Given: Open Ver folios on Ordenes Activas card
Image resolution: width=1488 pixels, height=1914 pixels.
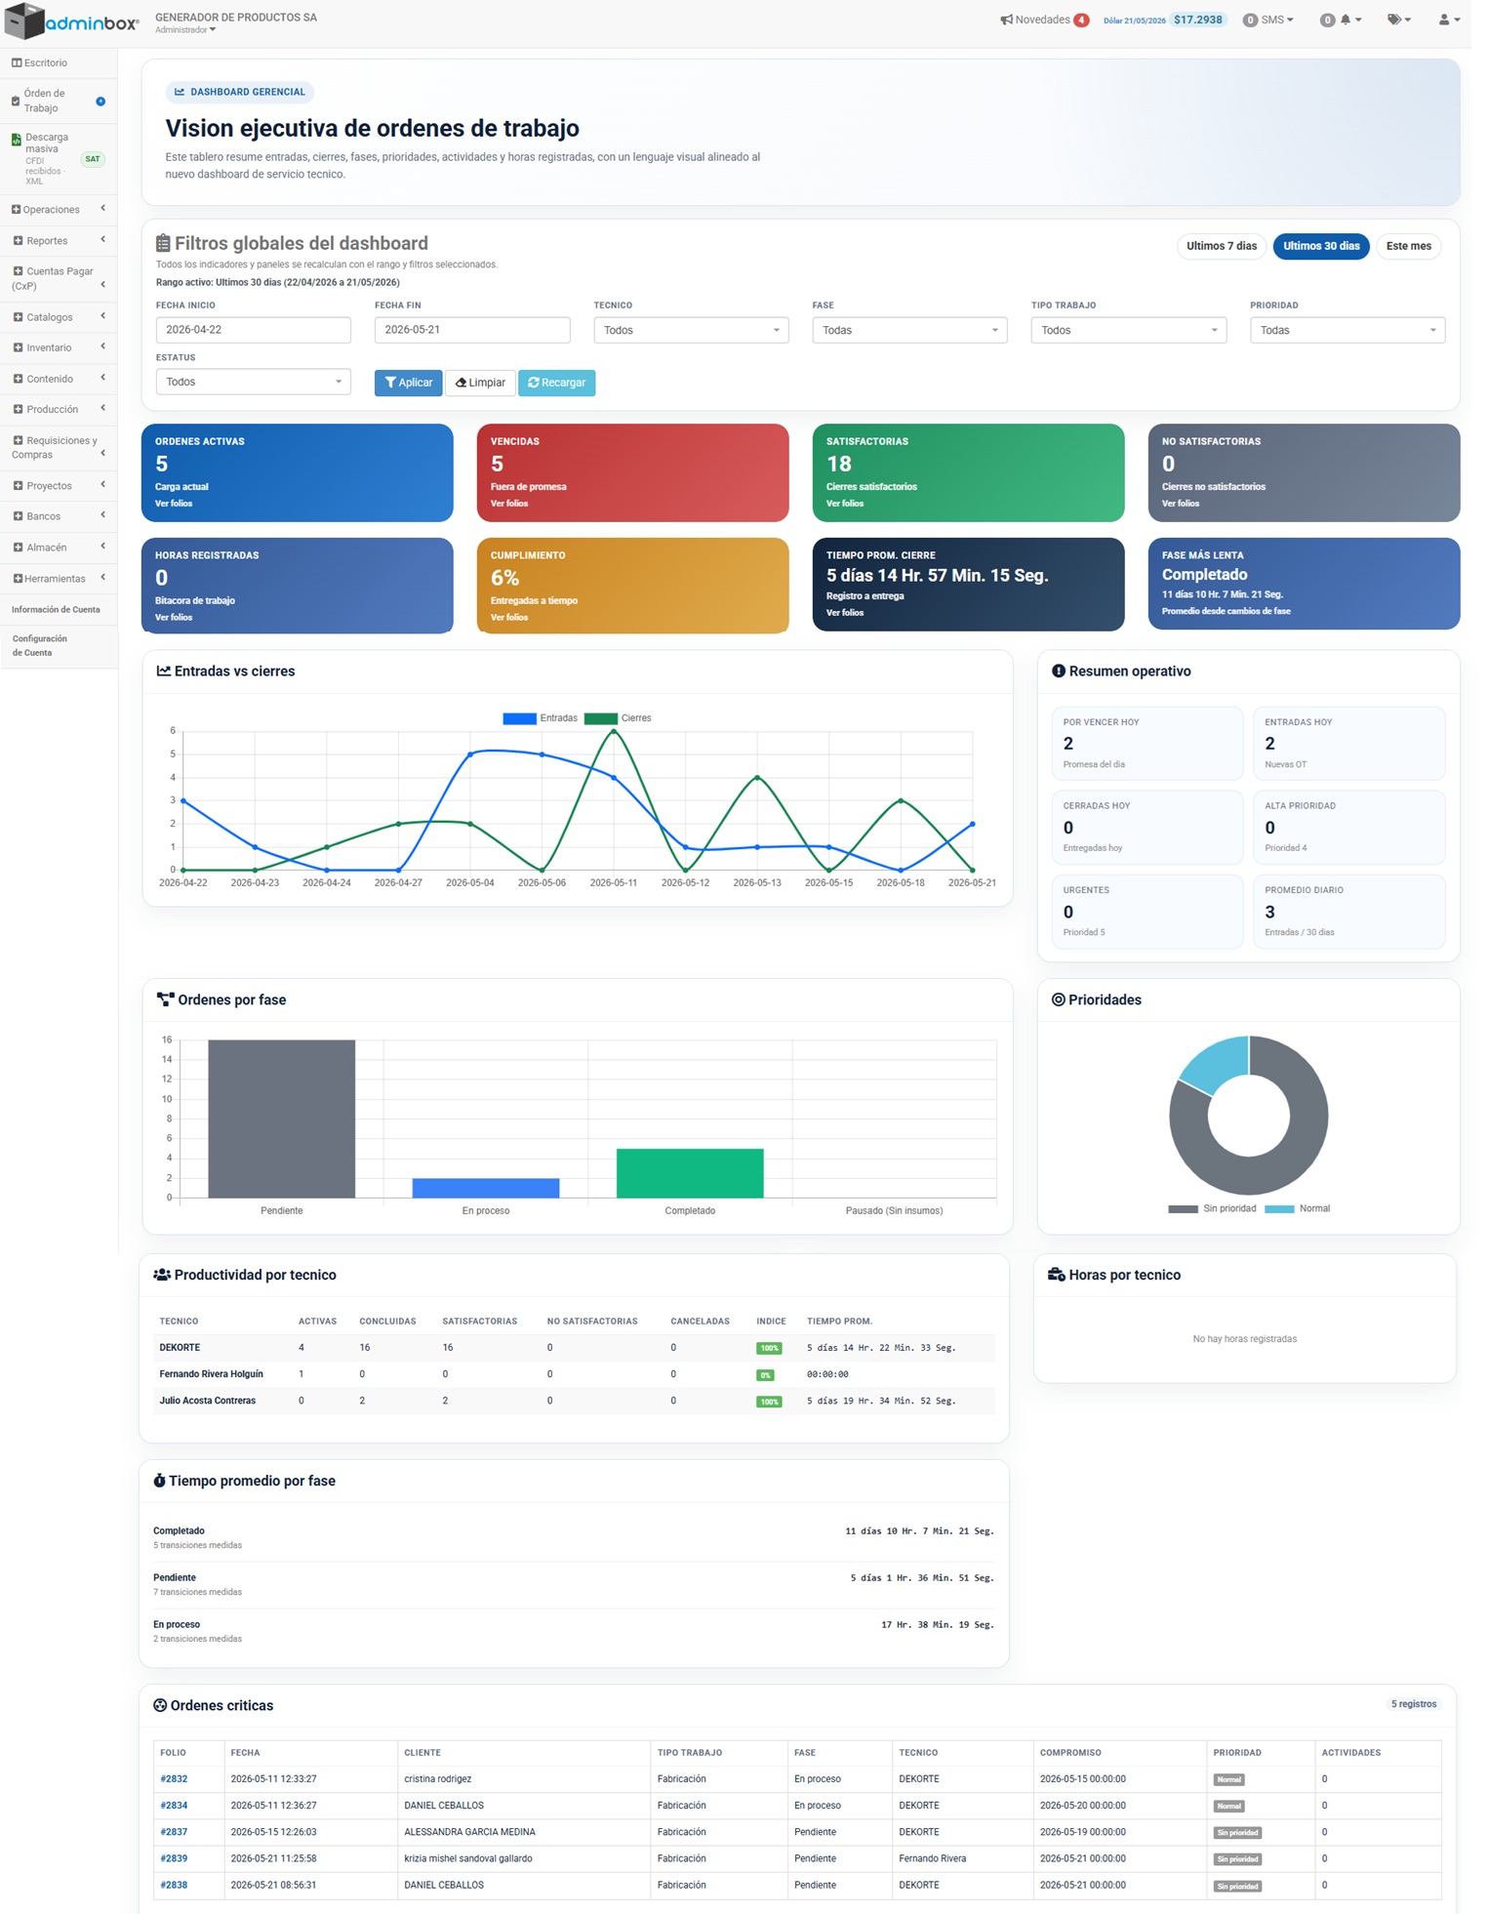Looking at the screenshot, I should 174,504.
